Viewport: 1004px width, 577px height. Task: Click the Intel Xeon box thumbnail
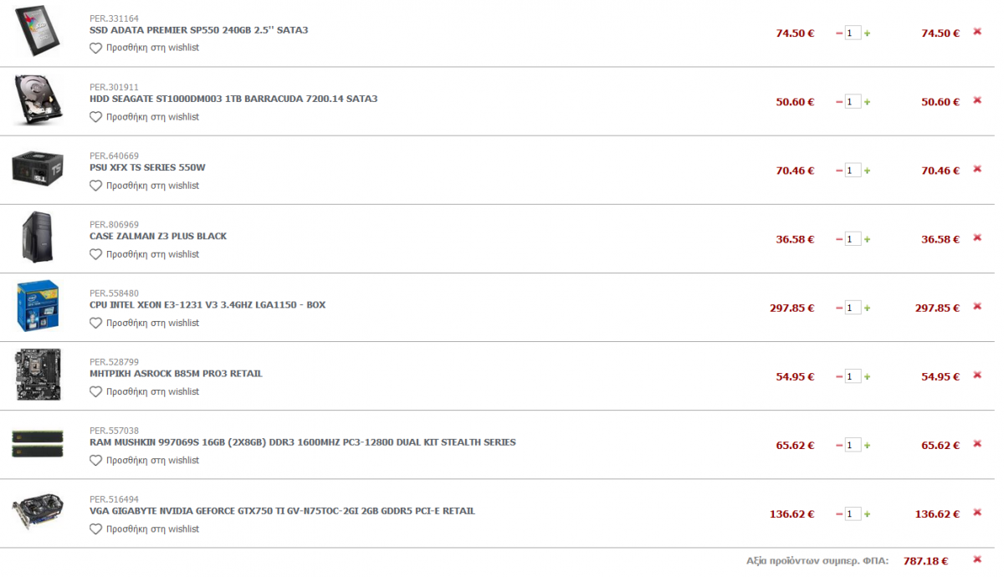coord(38,306)
